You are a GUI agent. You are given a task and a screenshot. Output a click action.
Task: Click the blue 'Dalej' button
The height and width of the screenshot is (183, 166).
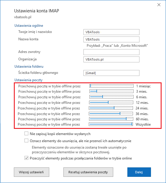[x=139, y=172]
